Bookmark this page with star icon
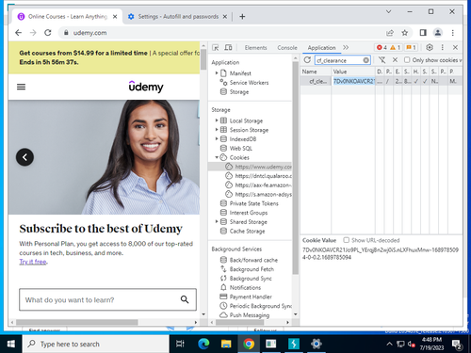Image resolution: width=471 pixels, height=353 pixels. tap(405, 33)
